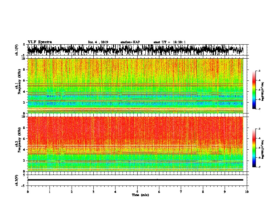Select the "ch.1(V)" axis label

17,50
